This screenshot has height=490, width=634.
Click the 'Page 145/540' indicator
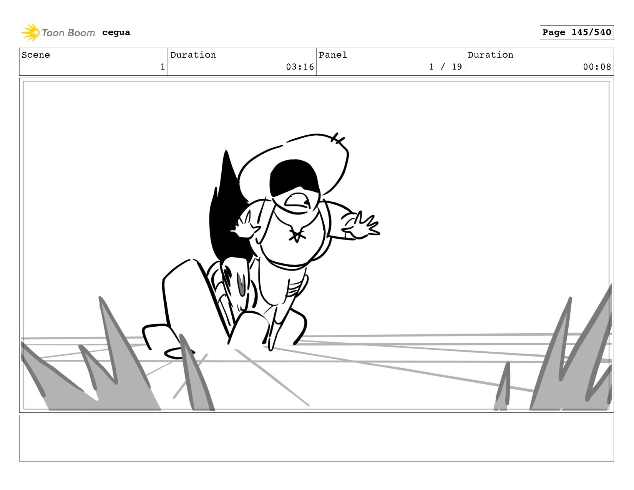pyautogui.click(x=576, y=32)
